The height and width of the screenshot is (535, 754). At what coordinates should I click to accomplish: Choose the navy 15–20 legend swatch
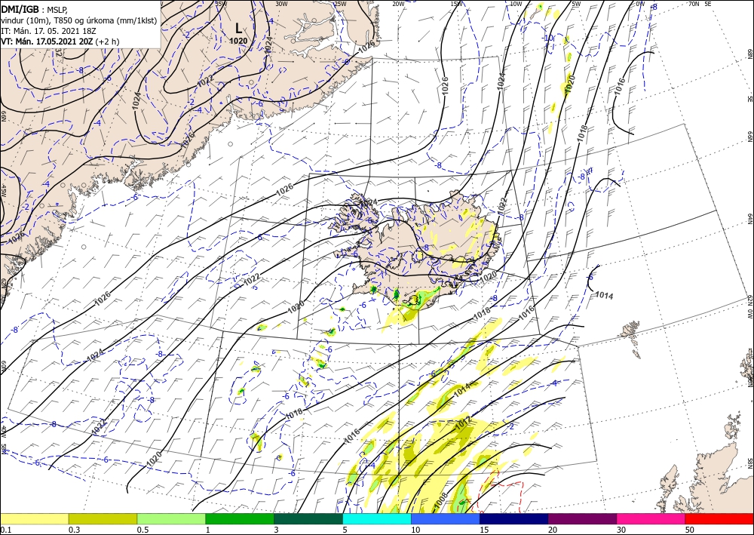pyautogui.click(x=514, y=518)
